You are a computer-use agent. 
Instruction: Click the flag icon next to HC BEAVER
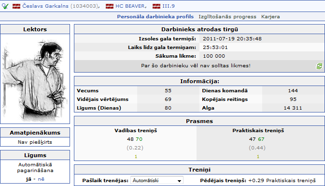tap(110, 6)
